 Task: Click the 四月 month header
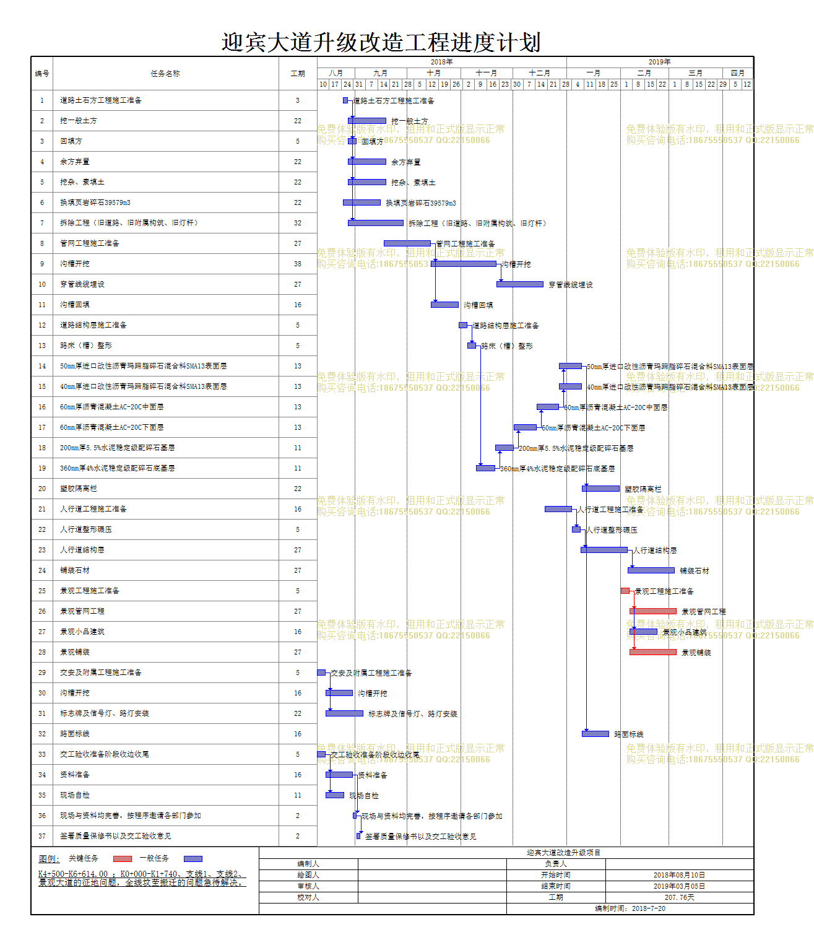[738, 73]
